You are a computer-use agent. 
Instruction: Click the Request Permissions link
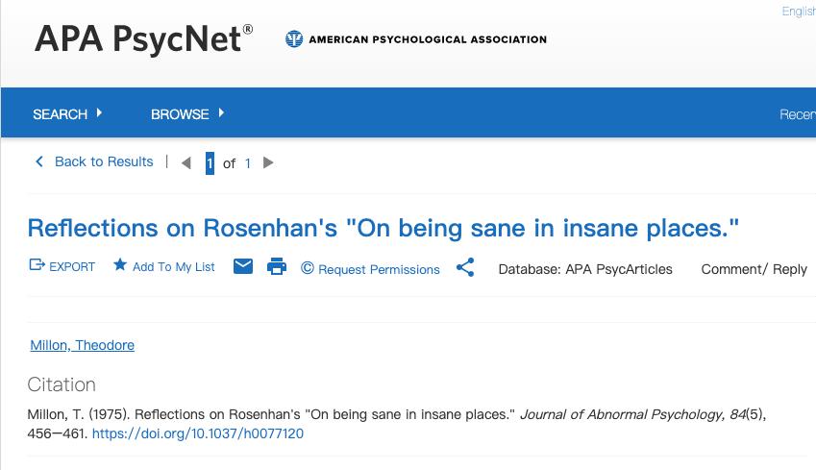pyautogui.click(x=379, y=269)
